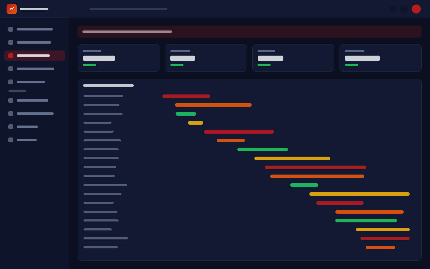Select the red bar in thirteenth timeline row
The height and width of the screenshot is (269, 430).
(340, 203)
